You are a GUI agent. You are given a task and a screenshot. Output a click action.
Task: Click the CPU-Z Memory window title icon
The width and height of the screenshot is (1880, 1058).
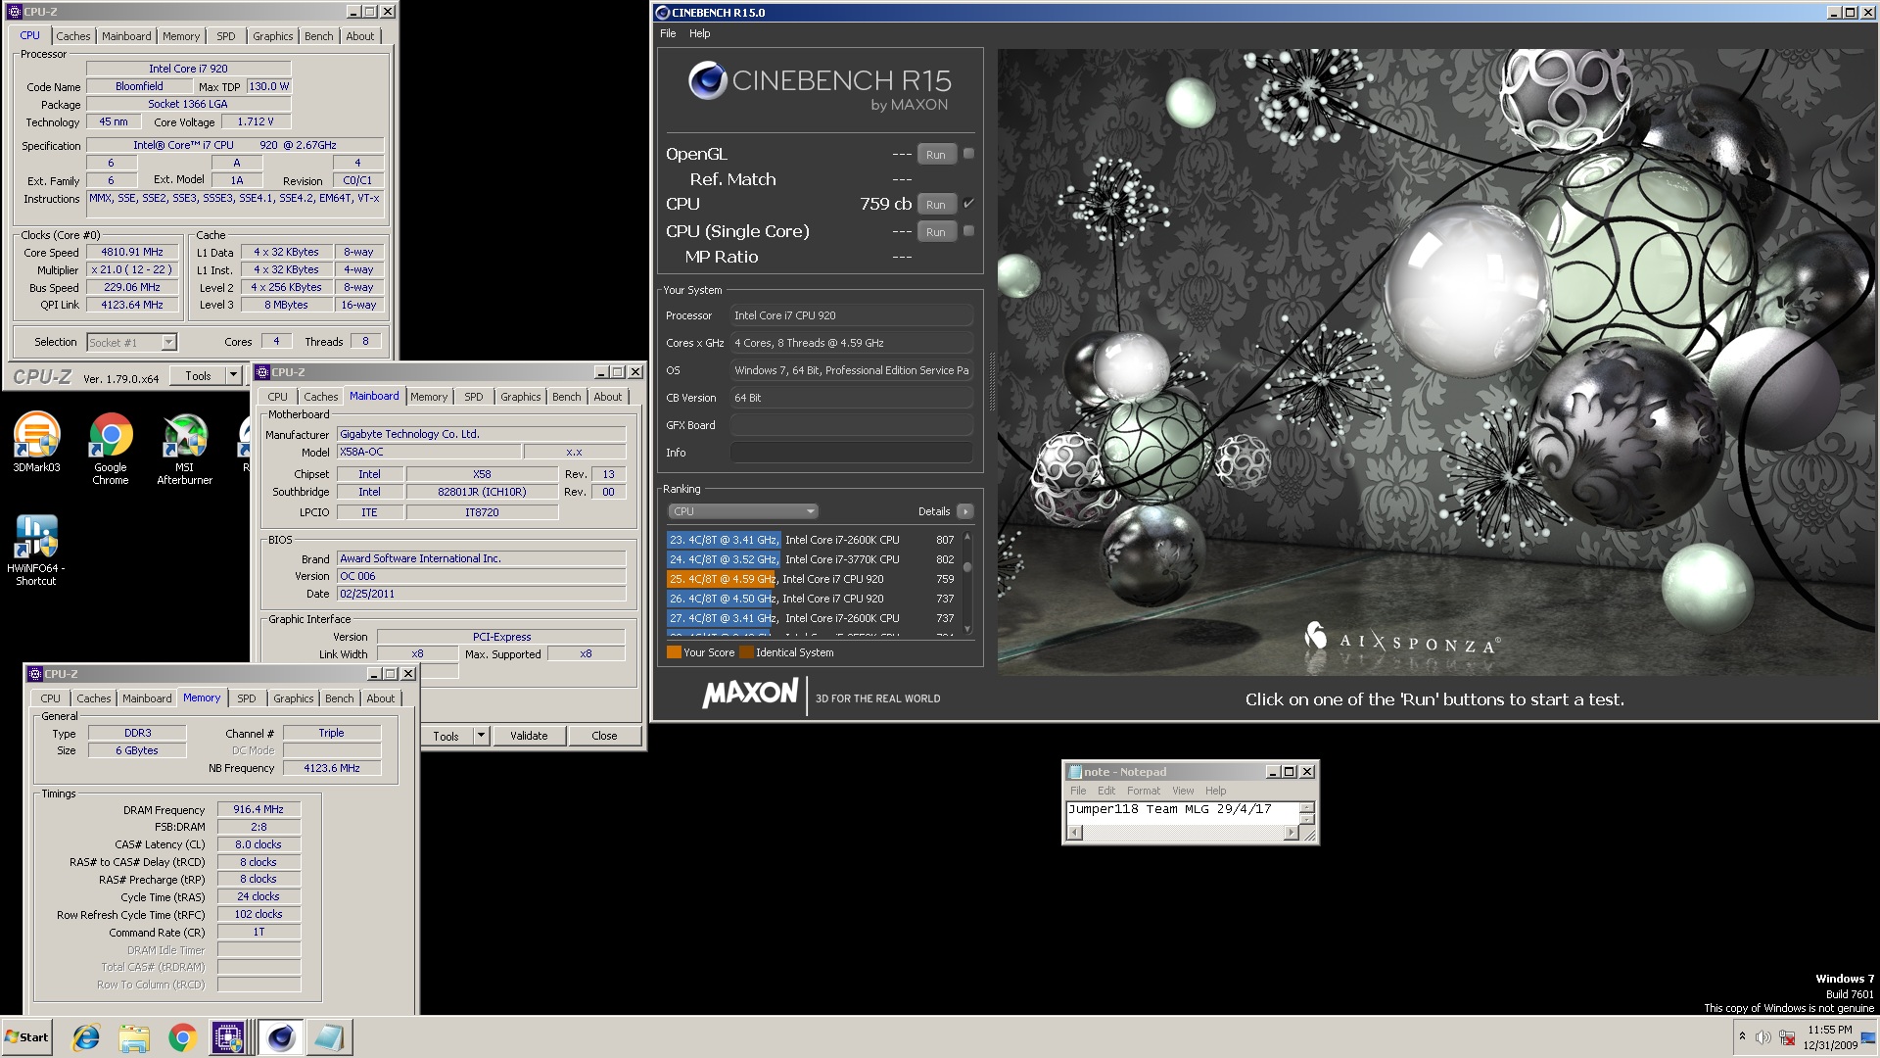(x=35, y=674)
